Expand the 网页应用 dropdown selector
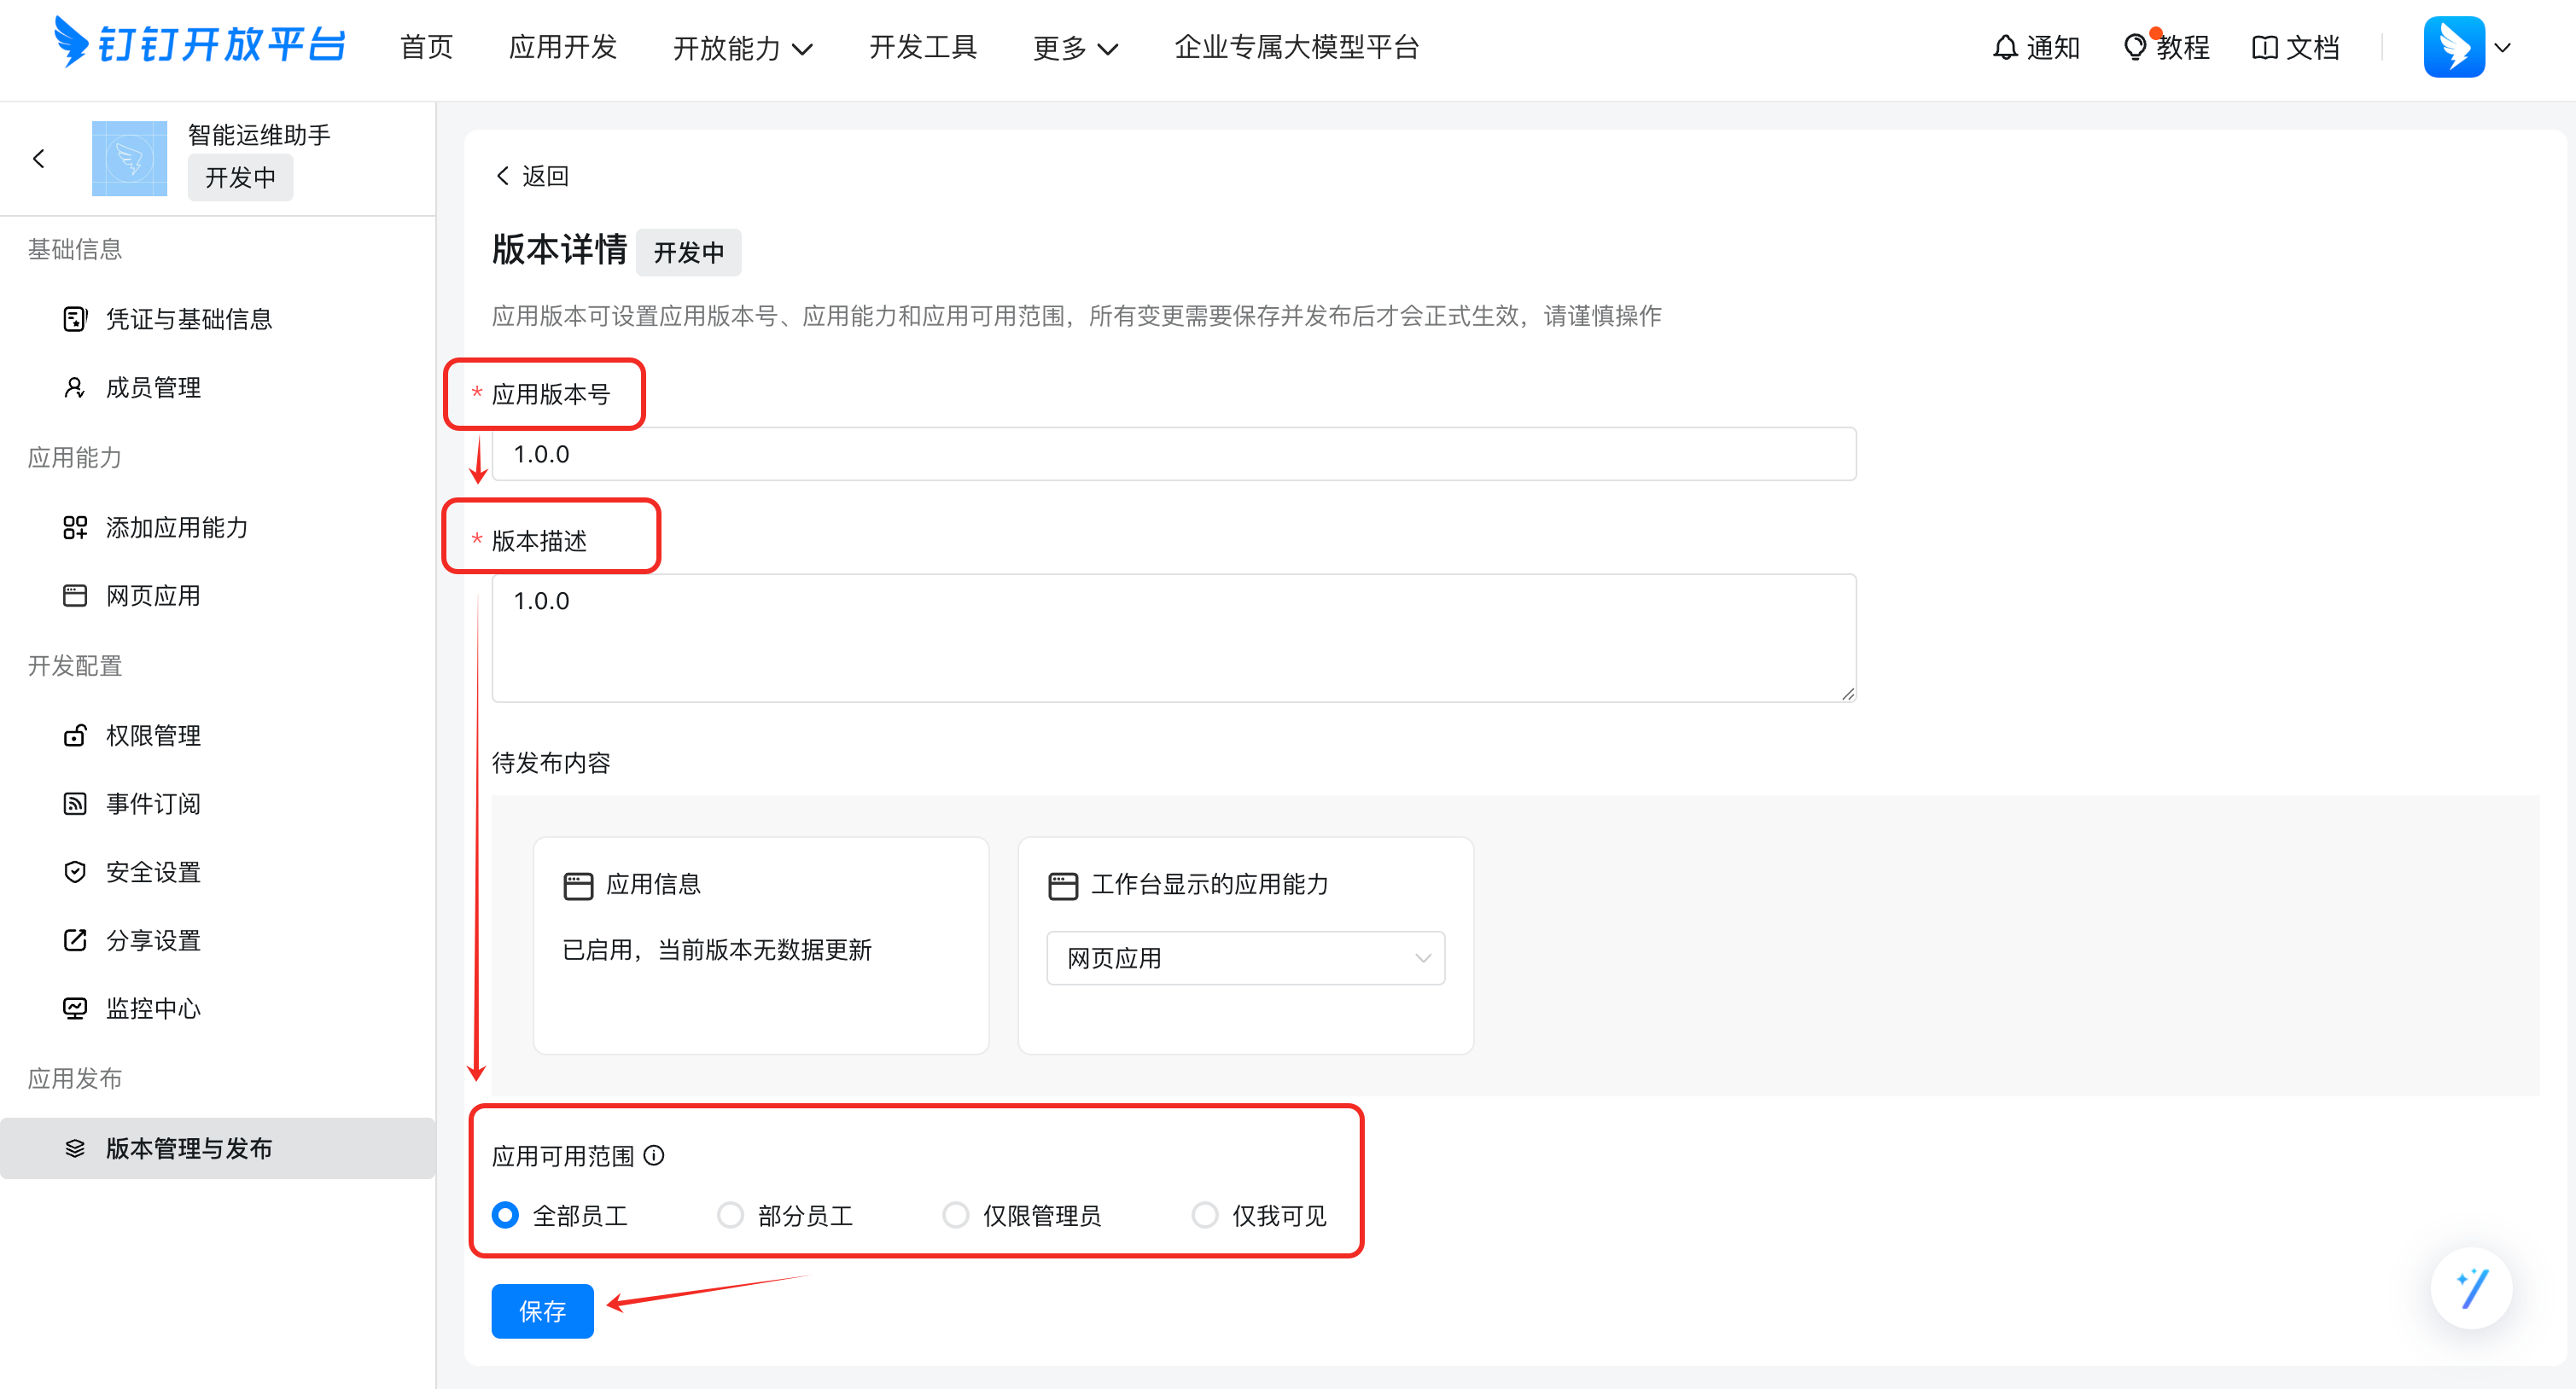The height and width of the screenshot is (1389, 2576). pyautogui.click(x=1245, y=957)
